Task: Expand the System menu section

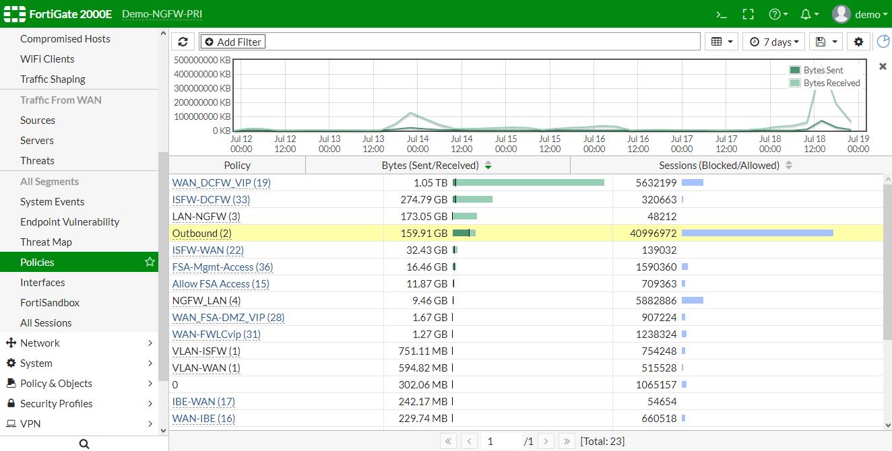Action: [79, 363]
